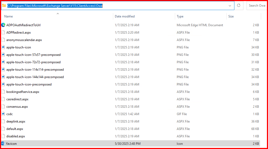Viewport: 268px width, 149px height.
Task: Sort by Date modified column
Action: coord(125,16)
